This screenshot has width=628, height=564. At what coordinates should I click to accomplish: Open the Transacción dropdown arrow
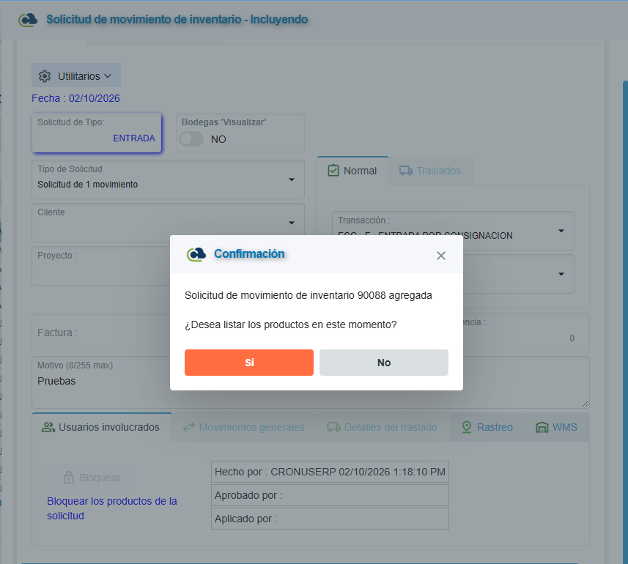561,231
